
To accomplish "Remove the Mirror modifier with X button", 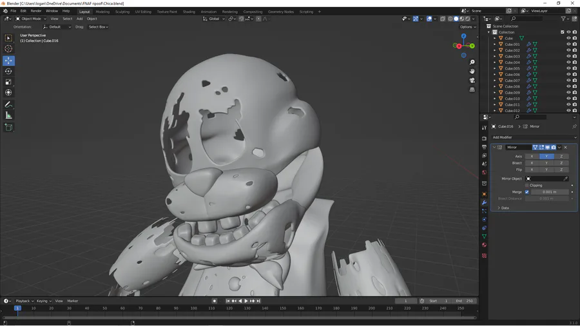I will pos(566,148).
